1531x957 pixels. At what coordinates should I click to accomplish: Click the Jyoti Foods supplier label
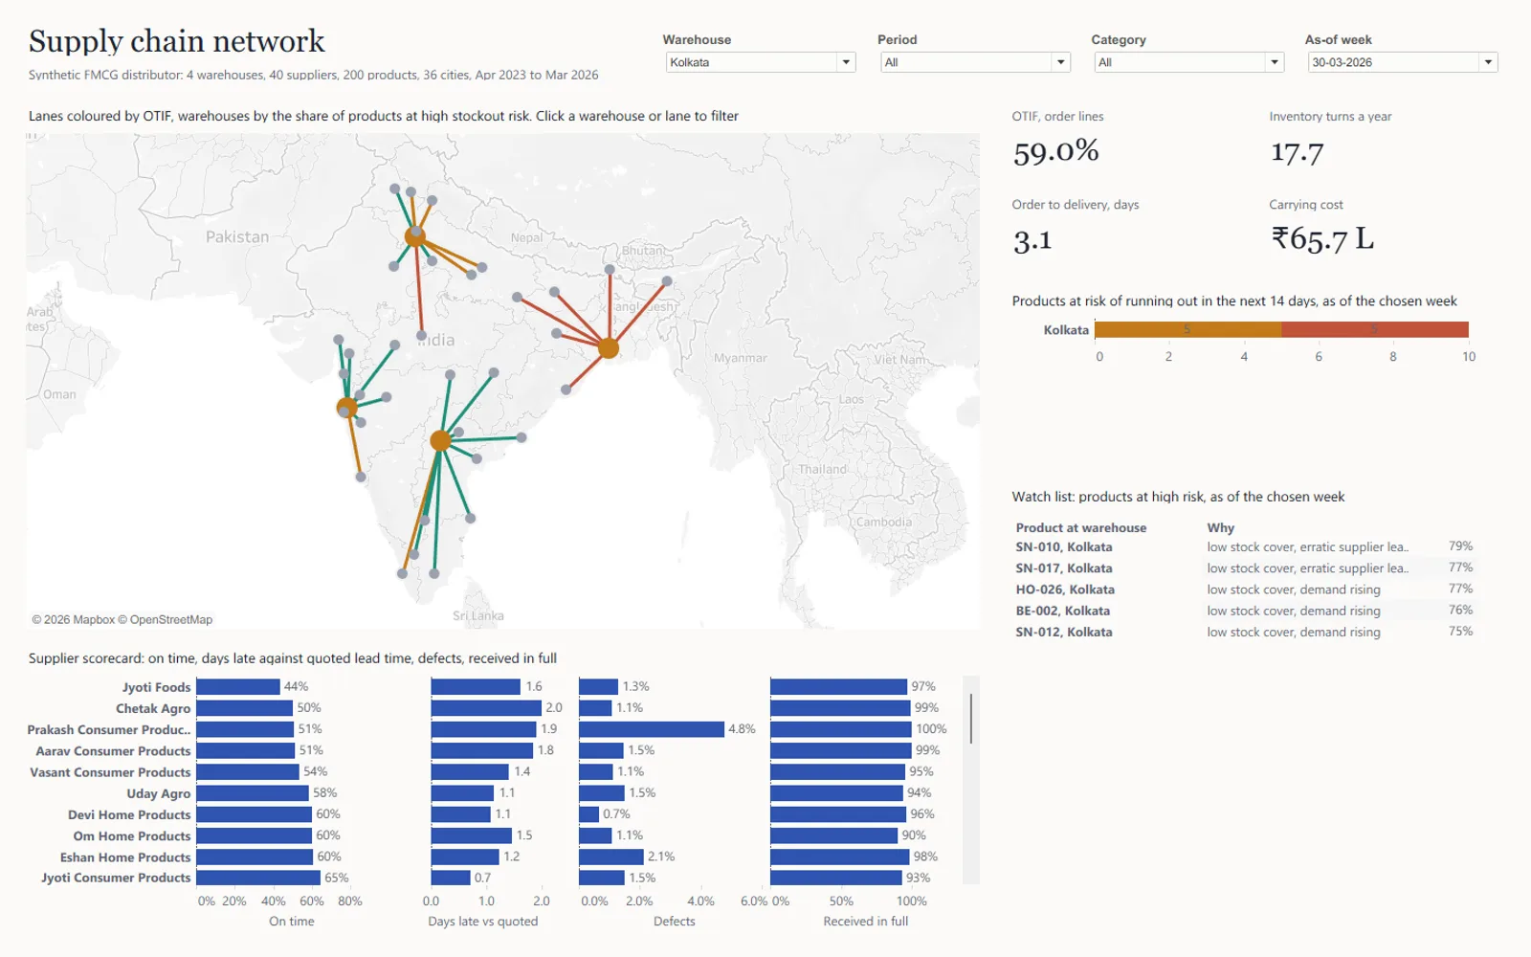click(156, 687)
